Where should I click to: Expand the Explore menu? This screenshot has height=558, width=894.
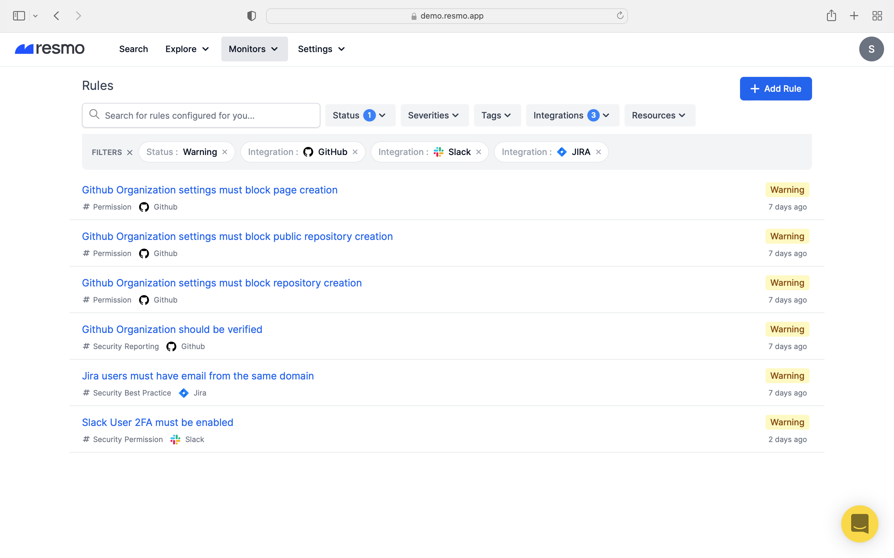[187, 49]
